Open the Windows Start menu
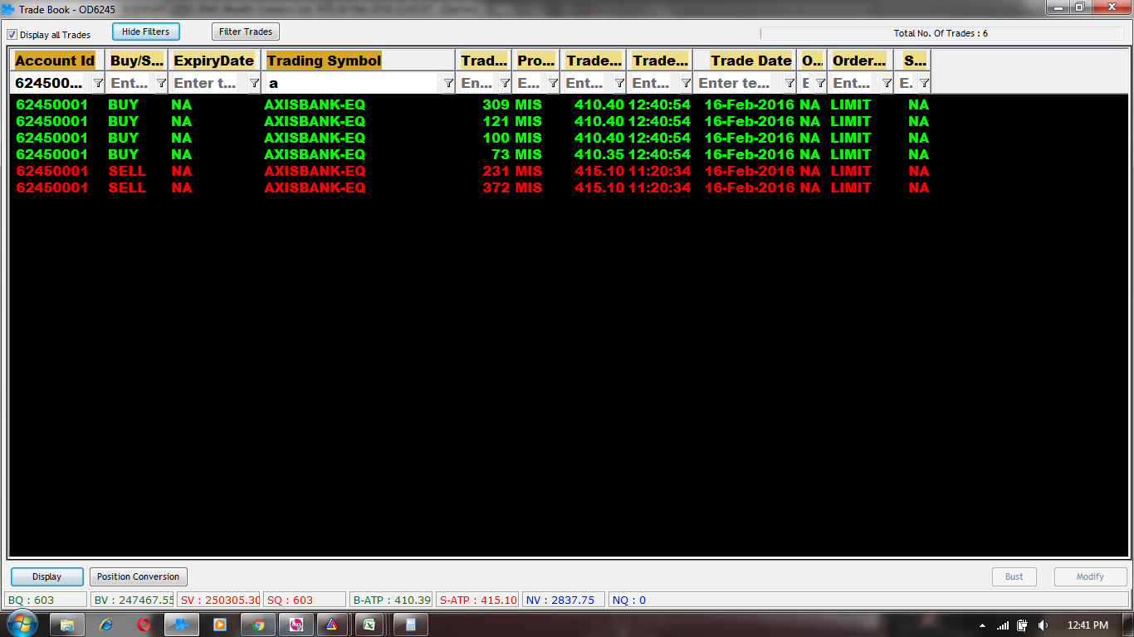The height and width of the screenshot is (637, 1134). 22,625
